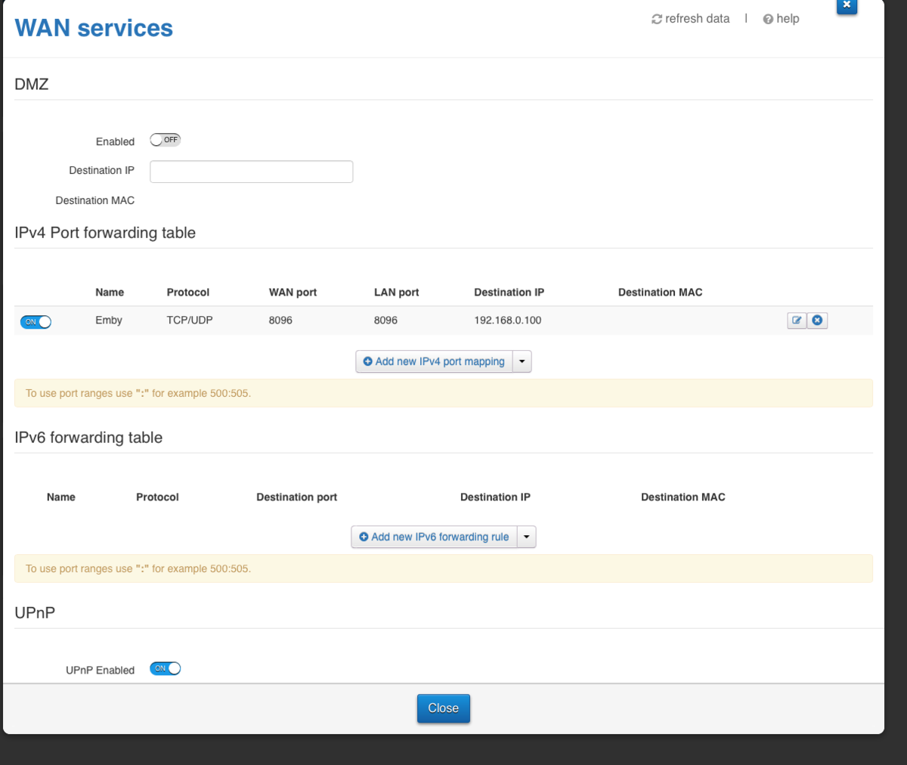This screenshot has height=765, width=907.
Task: Click the WAN services title
Action: point(94,28)
